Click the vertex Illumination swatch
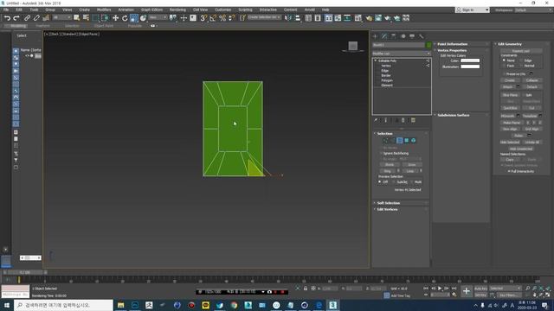Viewport: 554px width, 311px height. pos(470,67)
